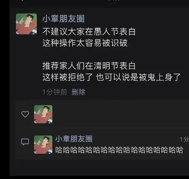Tap the comment bubble icon
Viewport: 189px width, 179px height.
(25, 142)
